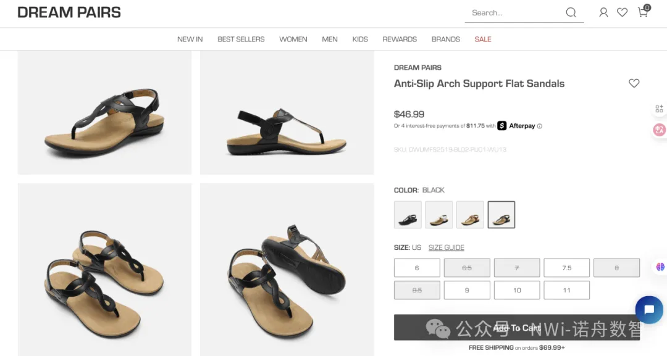The width and height of the screenshot is (667, 356).
Task: Select size 9
Action: [467, 290]
